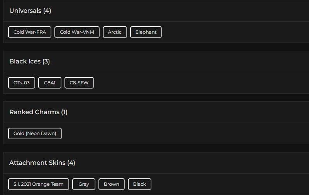Click the Gold (Neon Dawn) charm tag
Screen dimensions: 309x195
[35, 133]
